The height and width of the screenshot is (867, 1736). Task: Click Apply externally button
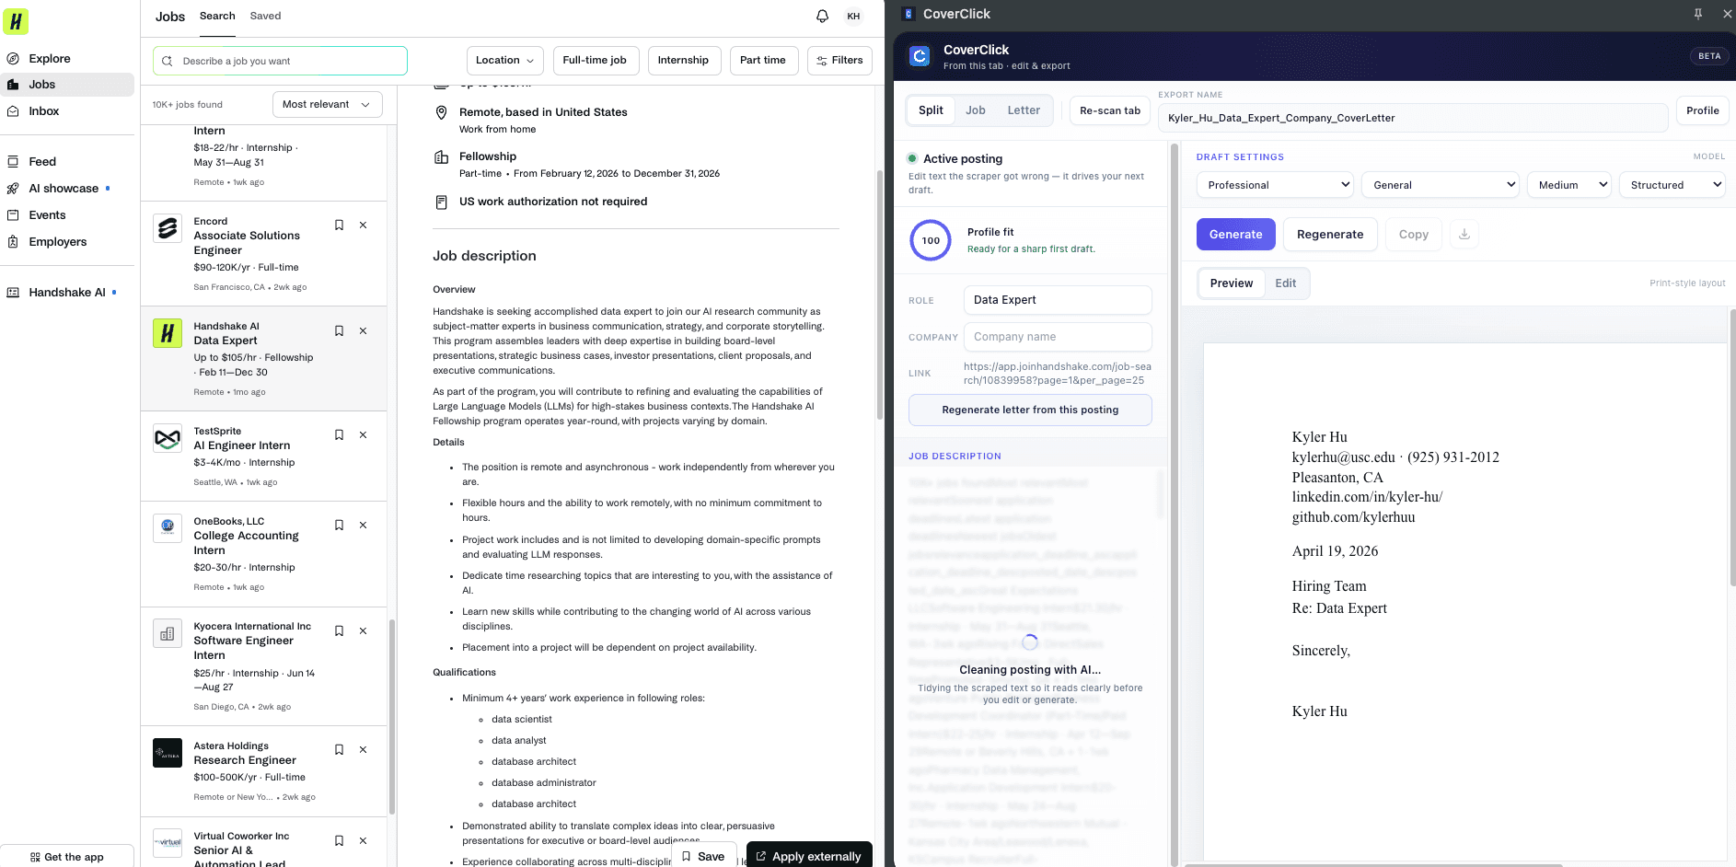(809, 856)
